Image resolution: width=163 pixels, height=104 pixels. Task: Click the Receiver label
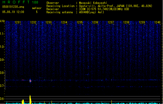53,9
